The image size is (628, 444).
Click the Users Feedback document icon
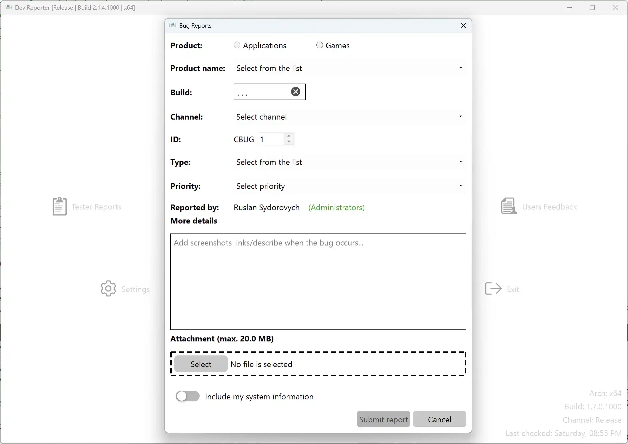pyautogui.click(x=509, y=206)
